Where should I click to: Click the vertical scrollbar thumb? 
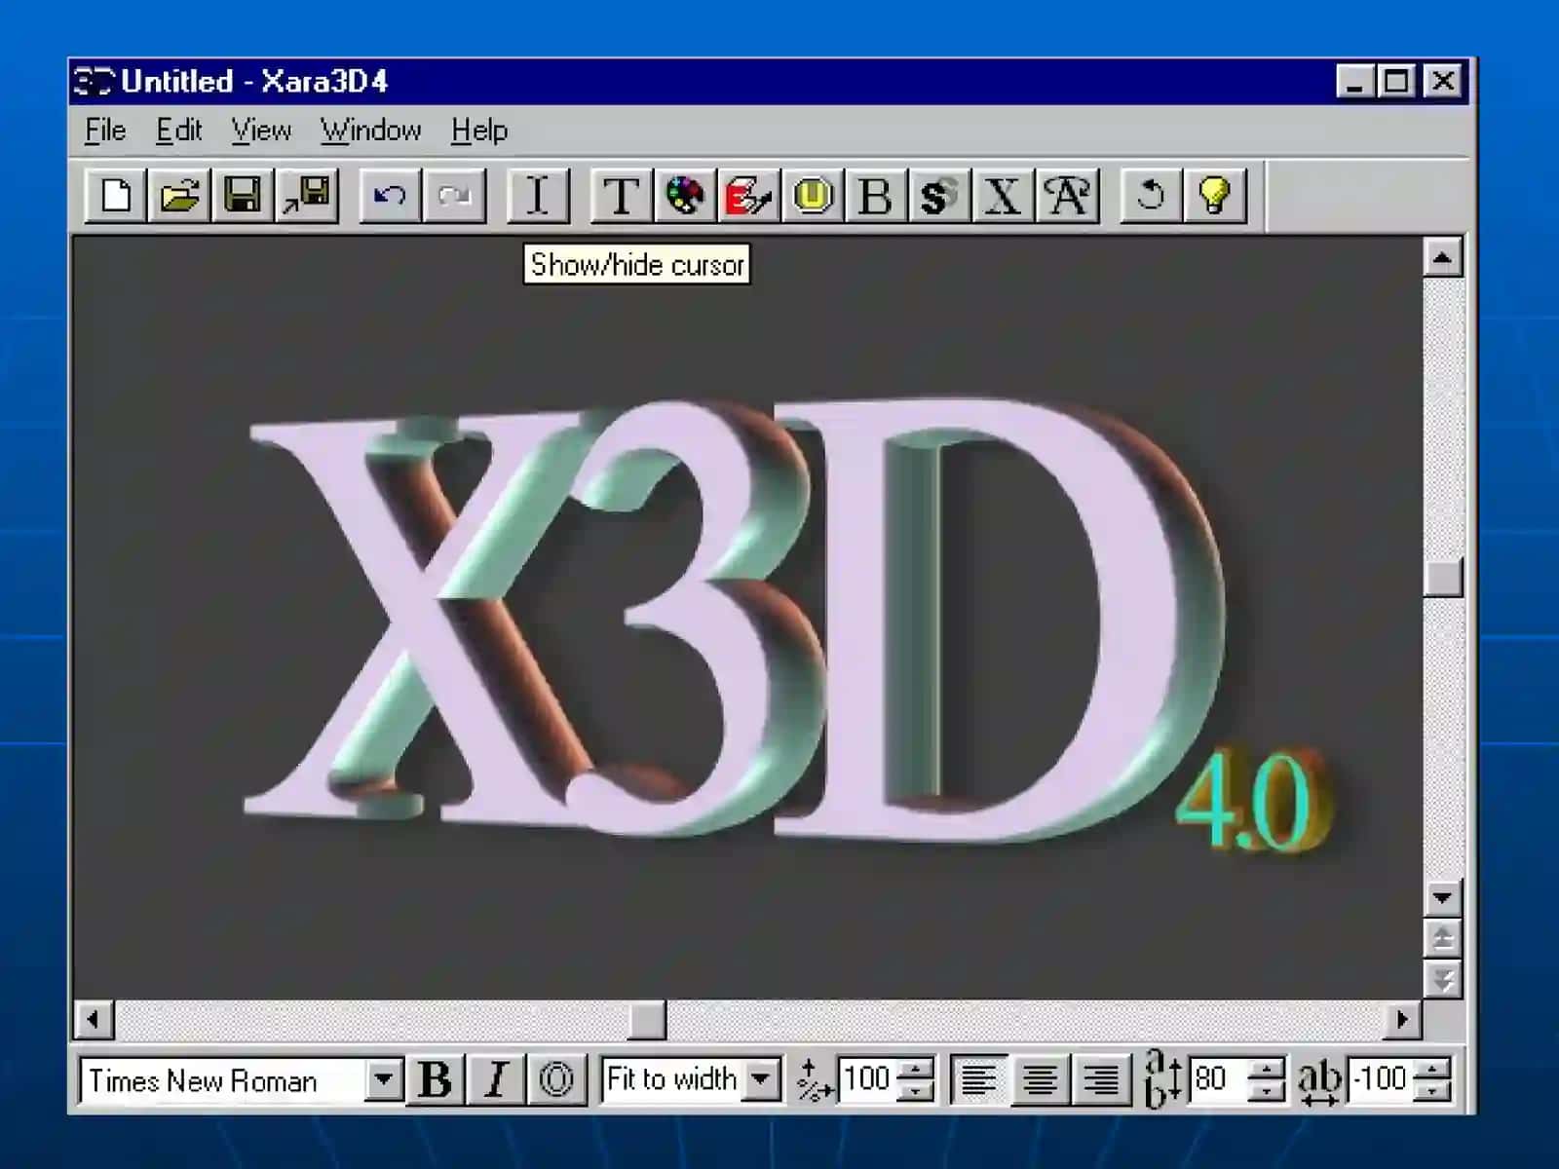click(1442, 579)
